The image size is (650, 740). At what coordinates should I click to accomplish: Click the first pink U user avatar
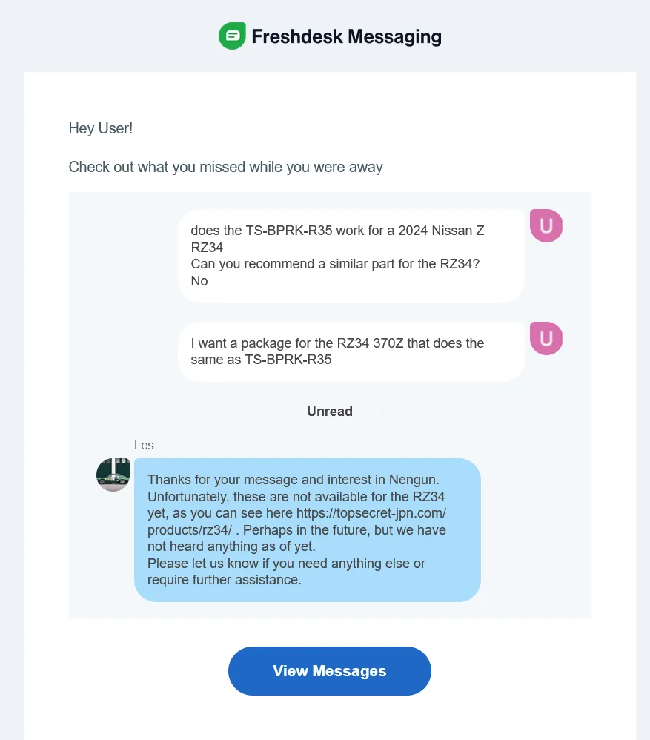pyautogui.click(x=546, y=225)
